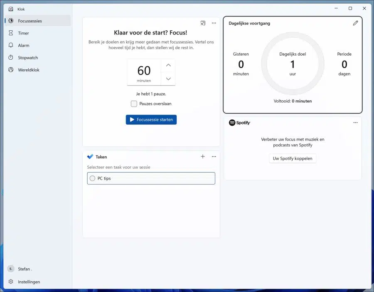Open Taken card more options

point(214,156)
